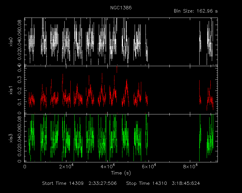The width and height of the screenshot is (242, 193).
Task: Click the white xis0 light curve panel
Action: click(x=121, y=42)
